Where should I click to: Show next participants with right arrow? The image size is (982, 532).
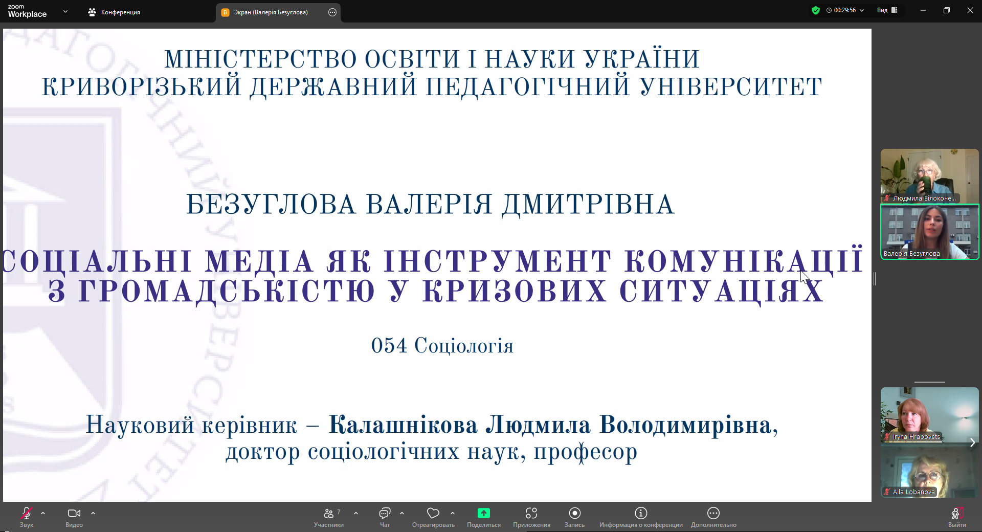click(x=972, y=442)
